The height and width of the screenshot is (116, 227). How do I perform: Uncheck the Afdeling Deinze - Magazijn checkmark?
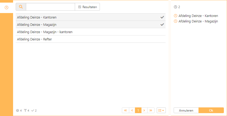pos(162,25)
